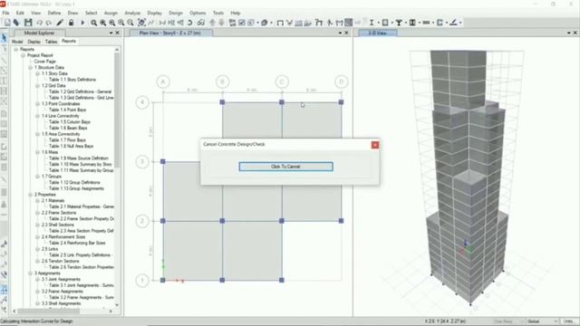Click the Units button in status bar

point(568,321)
